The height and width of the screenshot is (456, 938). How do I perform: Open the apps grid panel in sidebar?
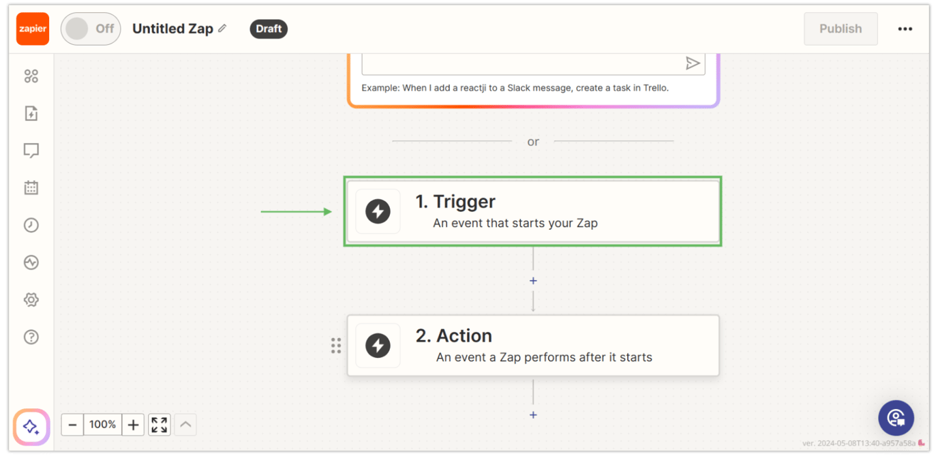point(31,76)
